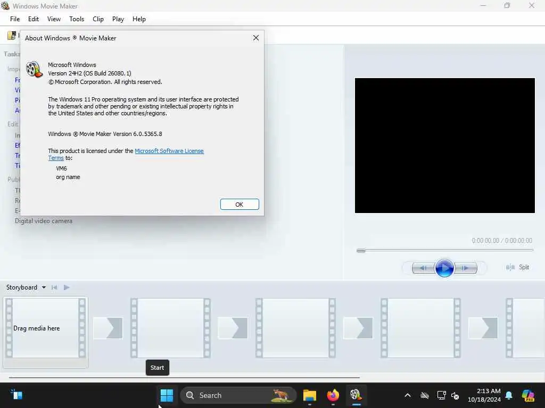Click the Movie Maker title bar app icon

click(5, 5)
